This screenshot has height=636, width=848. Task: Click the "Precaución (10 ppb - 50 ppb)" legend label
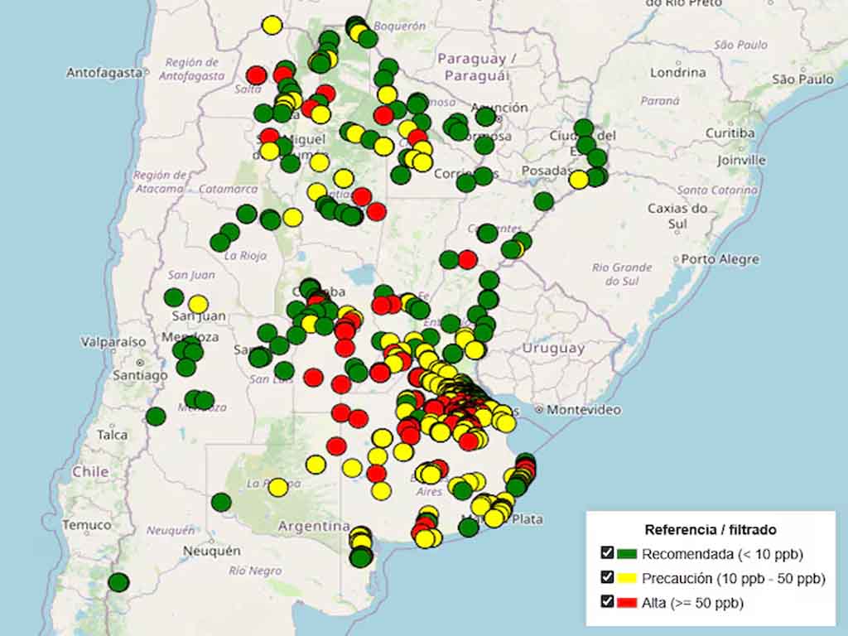click(733, 578)
